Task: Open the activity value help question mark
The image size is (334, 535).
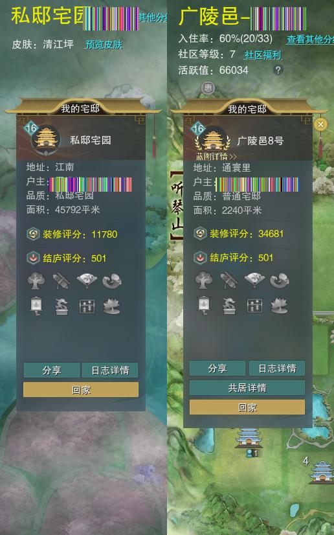Action: click(x=278, y=70)
